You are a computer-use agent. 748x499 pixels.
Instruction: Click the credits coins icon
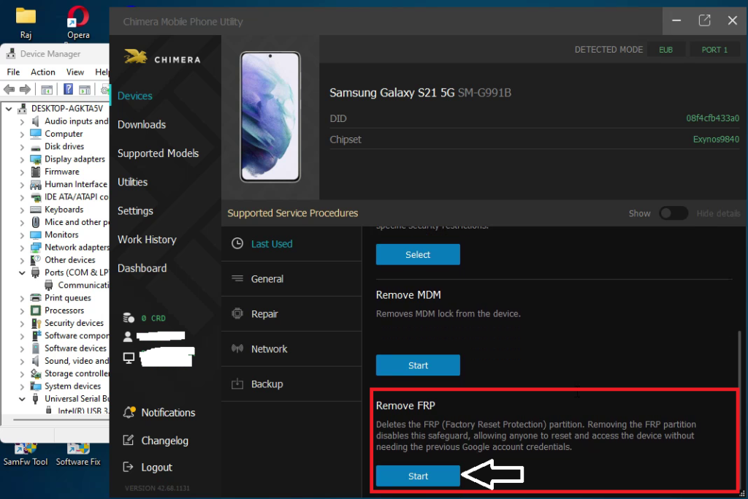(129, 318)
